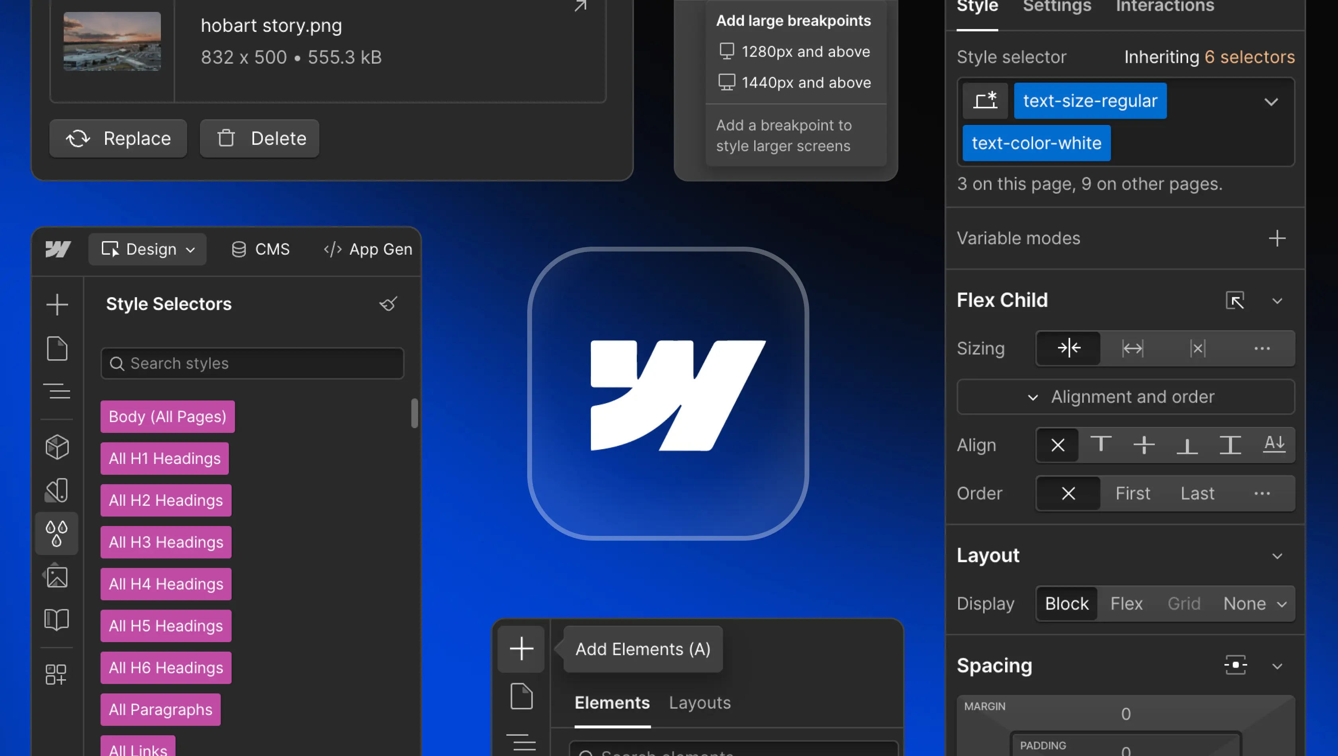Switch to the Layouts tab

699,703
